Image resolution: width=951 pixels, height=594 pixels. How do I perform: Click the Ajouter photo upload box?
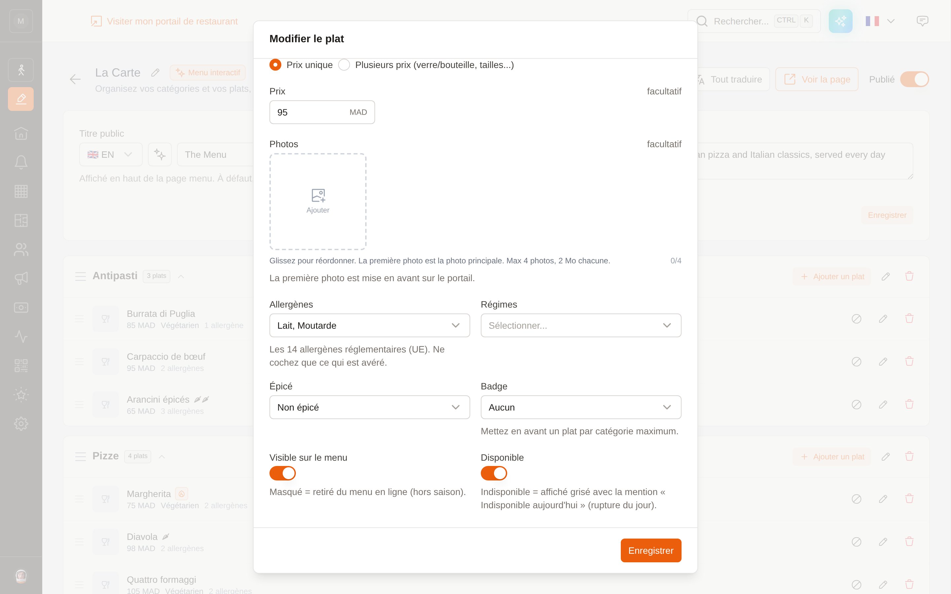318,202
